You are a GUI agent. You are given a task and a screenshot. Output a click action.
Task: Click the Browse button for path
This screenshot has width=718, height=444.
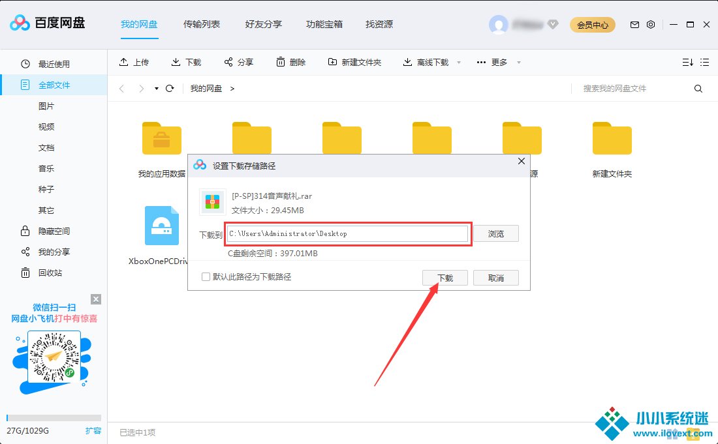495,233
